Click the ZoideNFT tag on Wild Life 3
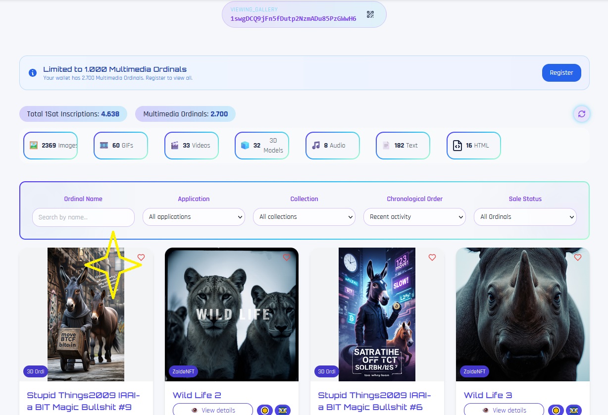Image resolution: width=608 pixels, height=415 pixels. pos(474,371)
